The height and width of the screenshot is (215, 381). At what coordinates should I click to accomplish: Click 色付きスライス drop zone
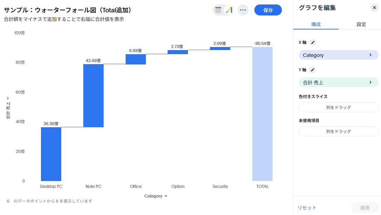pyautogui.click(x=338, y=107)
